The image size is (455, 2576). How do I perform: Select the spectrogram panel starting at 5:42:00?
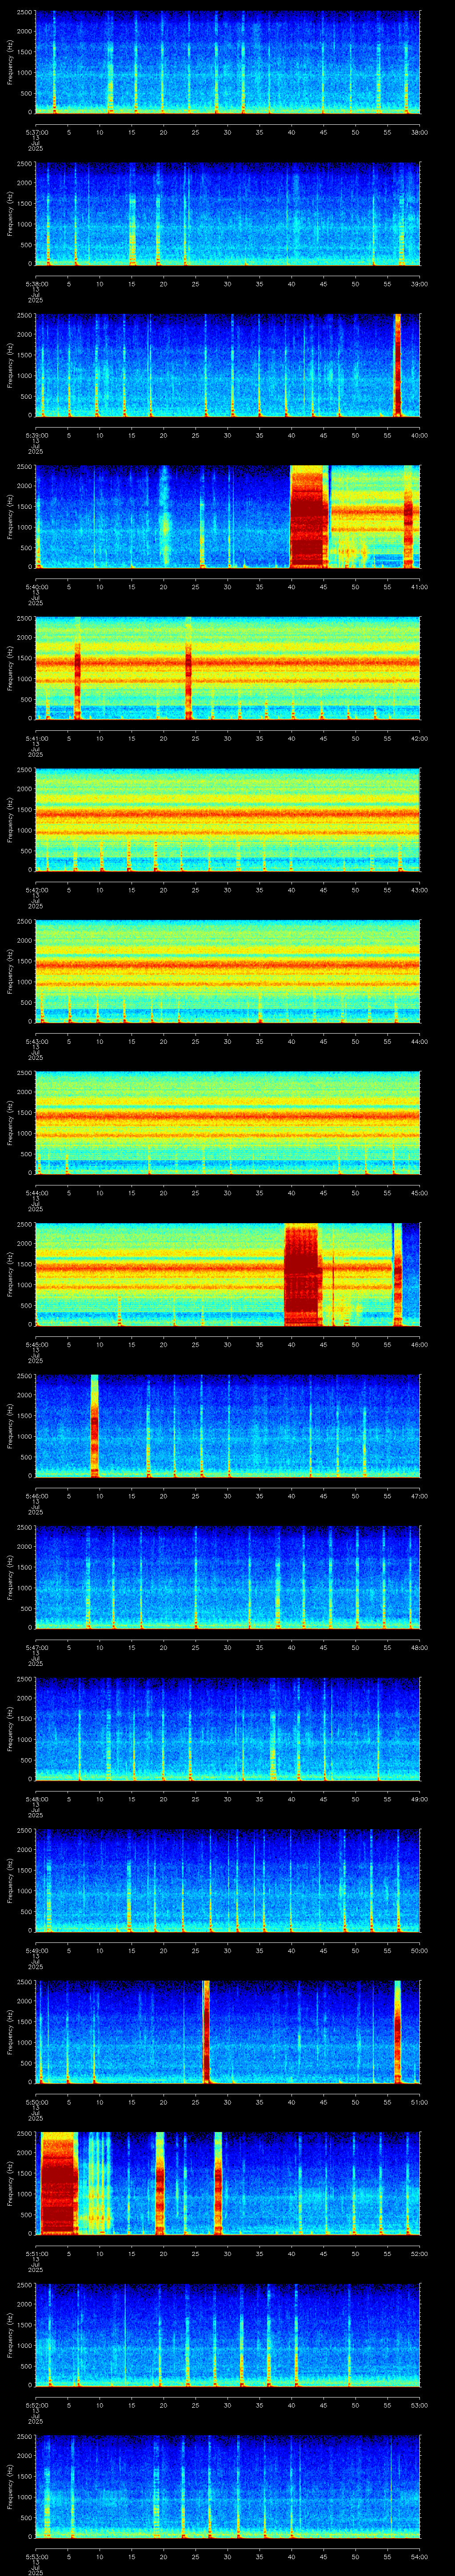point(227,819)
